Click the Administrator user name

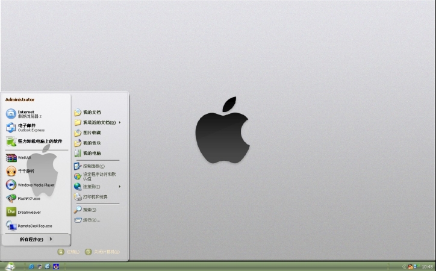(x=20, y=99)
